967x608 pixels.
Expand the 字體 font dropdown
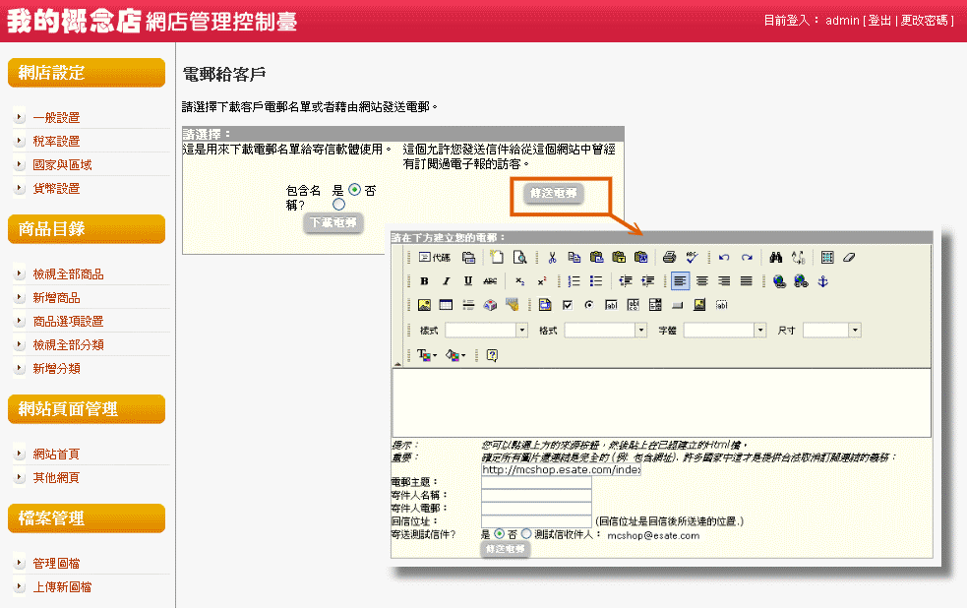[x=760, y=331]
